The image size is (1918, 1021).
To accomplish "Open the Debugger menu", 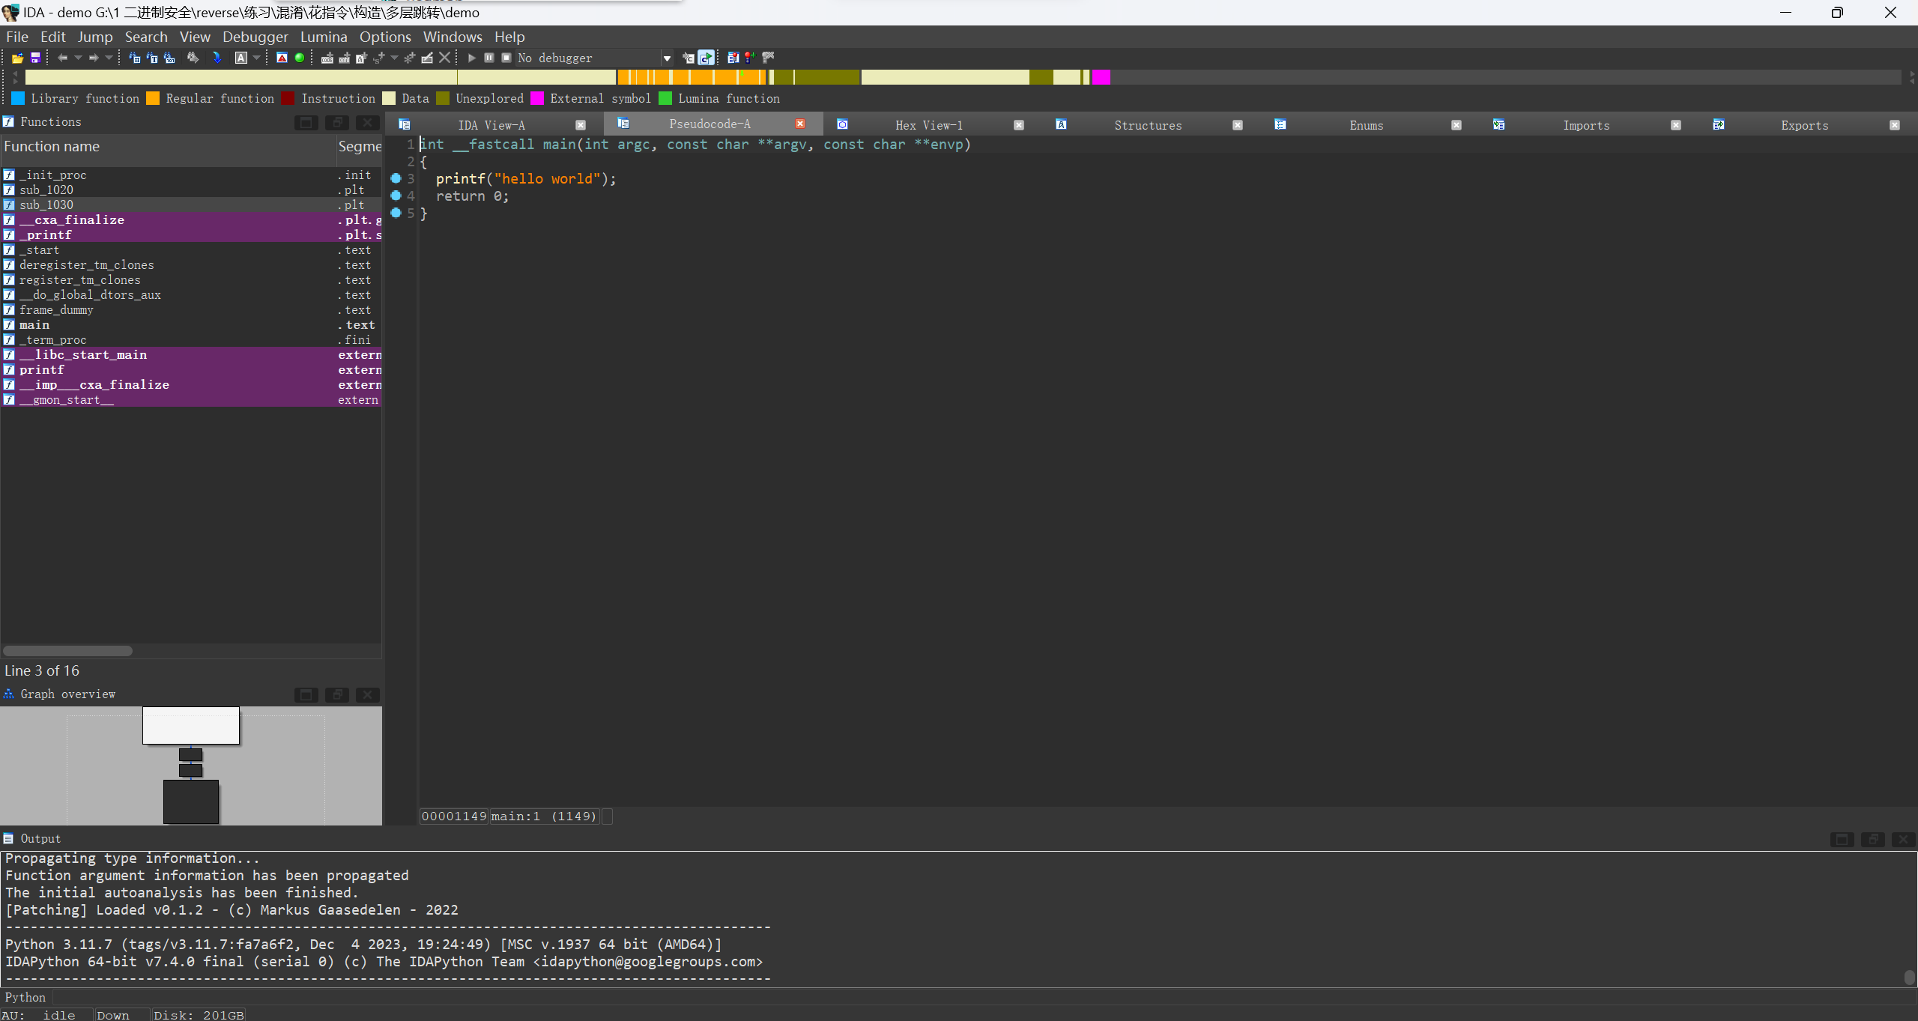I will coord(255,37).
